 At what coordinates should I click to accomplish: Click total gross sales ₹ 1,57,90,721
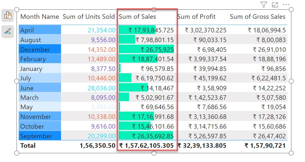tap(265, 145)
